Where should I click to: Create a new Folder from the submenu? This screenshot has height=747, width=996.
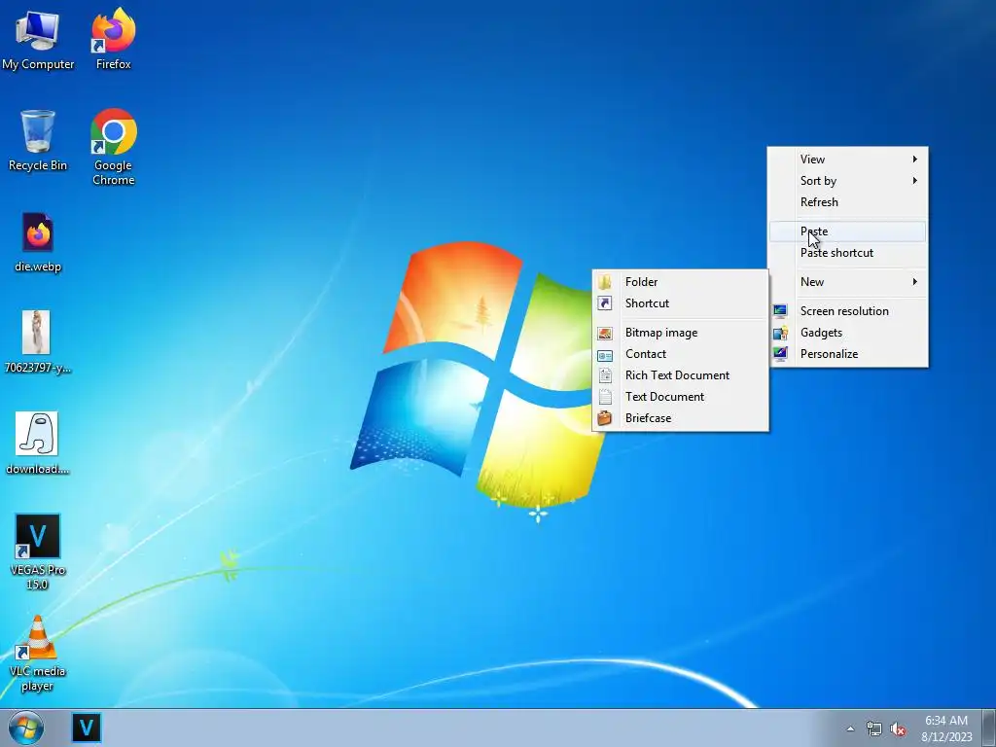[x=680, y=282]
